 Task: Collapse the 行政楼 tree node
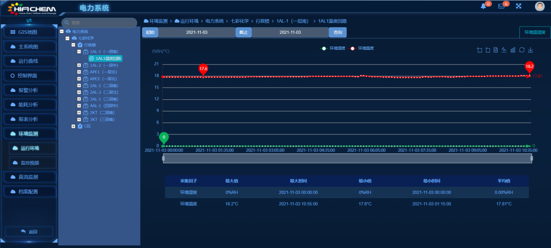[73, 45]
